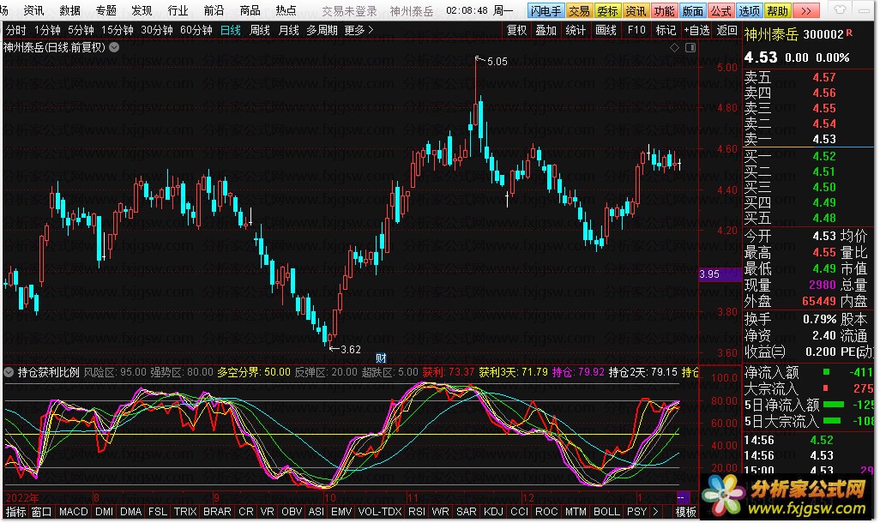
Task: Open F10 company info
Action: [636, 30]
